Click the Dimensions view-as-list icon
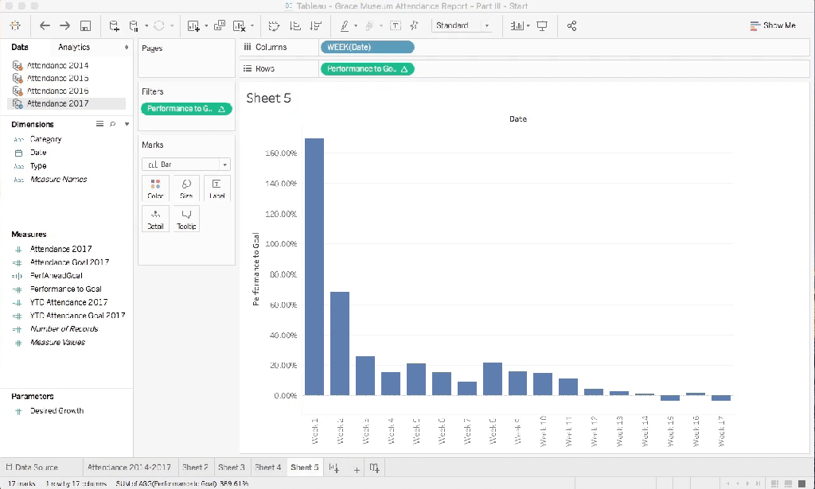Viewport: 815px width, 489px height. coord(99,124)
